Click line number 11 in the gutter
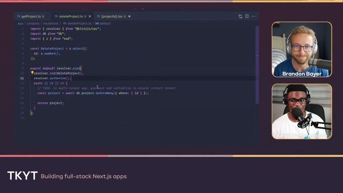This screenshot has height=193, width=343. click(x=22, y=78)
